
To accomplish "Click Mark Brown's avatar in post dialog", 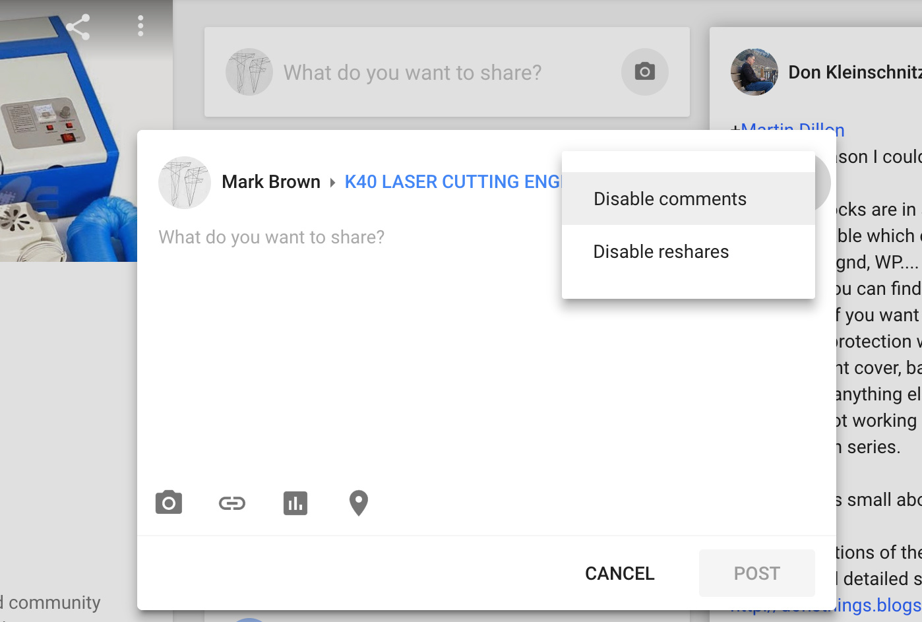I will pos(185,183).
